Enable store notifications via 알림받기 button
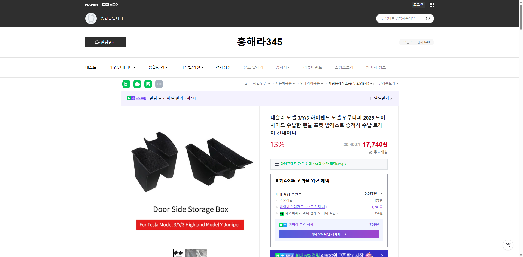 coord(105,42)
